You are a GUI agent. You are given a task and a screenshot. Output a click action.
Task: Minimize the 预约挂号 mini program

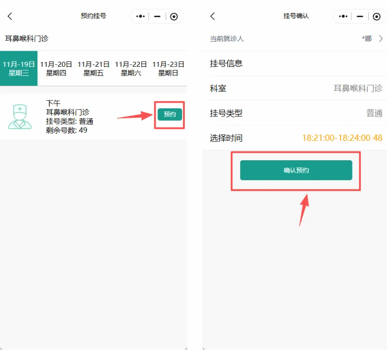point(157,16)
